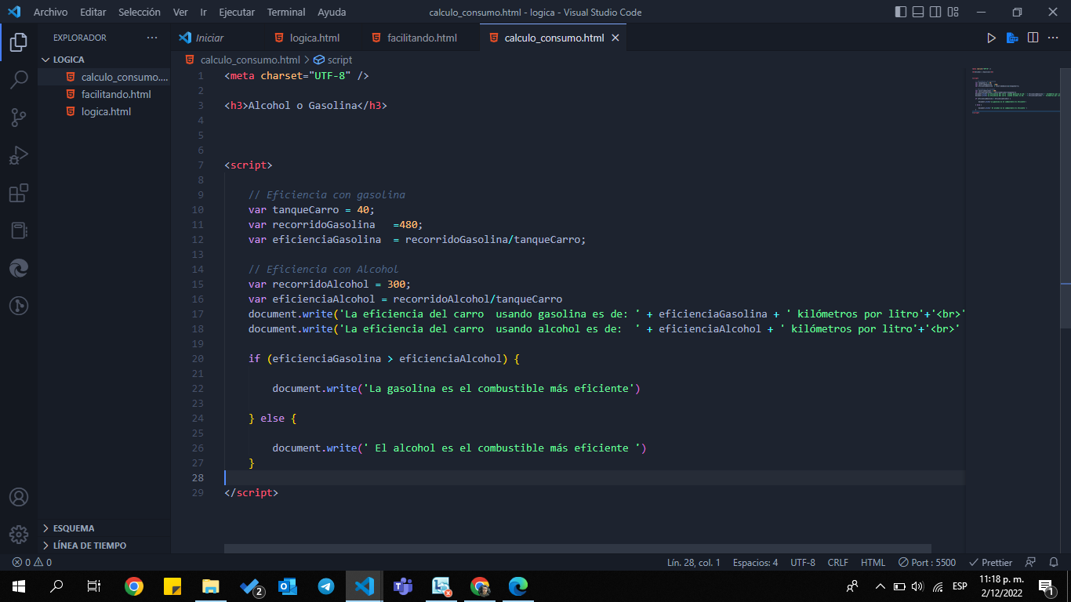Open the Extensions view
The width and height of the screenshot is (1071, 602).
coord(19,193)
